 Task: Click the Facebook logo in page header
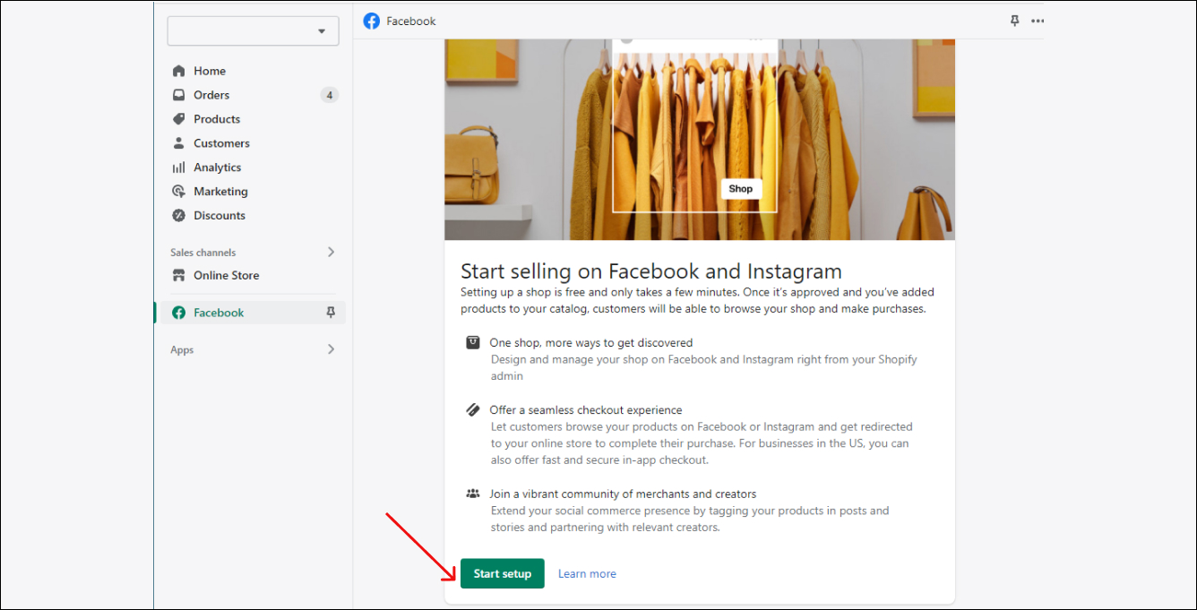pos(372,21)
